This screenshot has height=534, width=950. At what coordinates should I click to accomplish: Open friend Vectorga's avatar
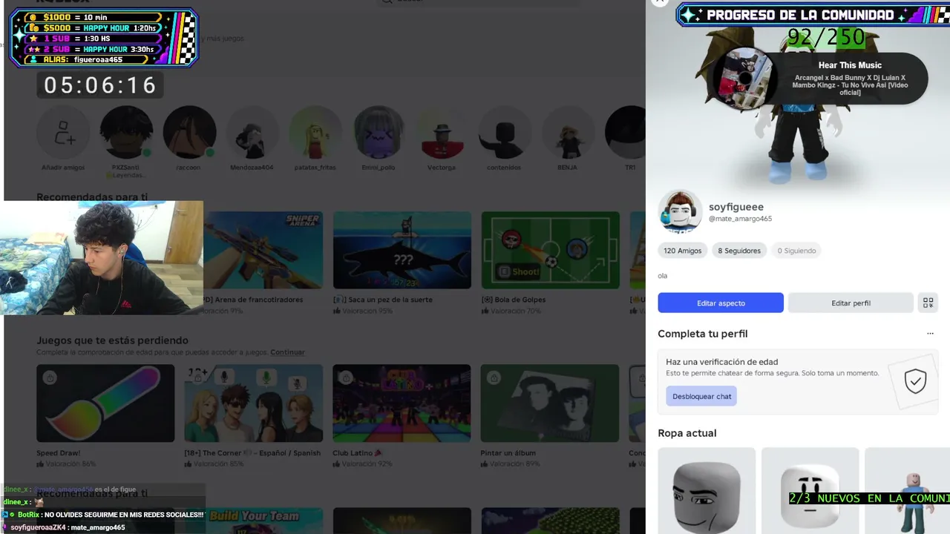(442, 133)
